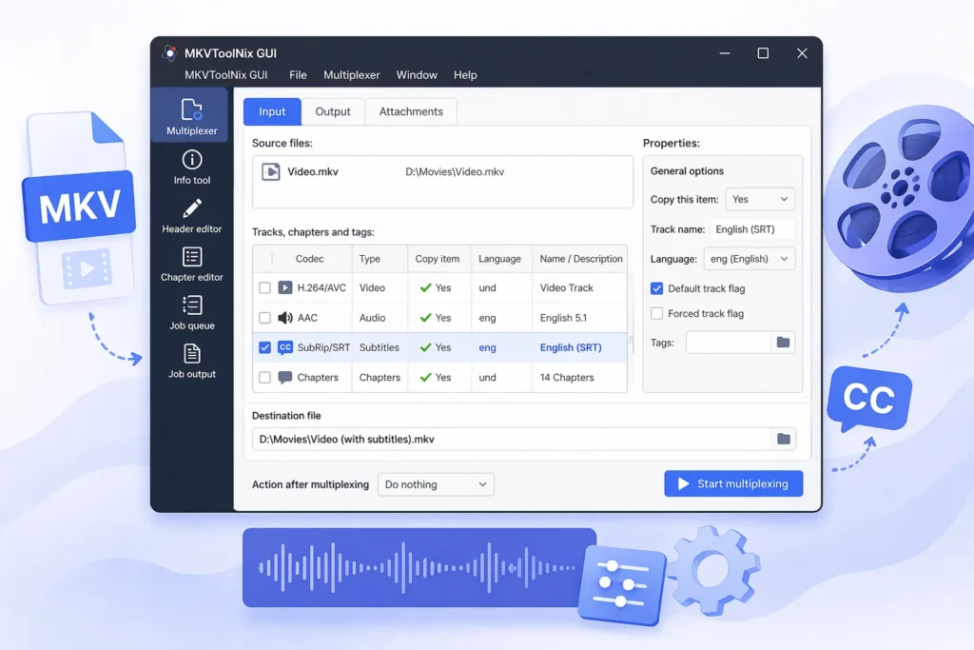
Task: Click the Track name input field
Action: tap(752, 229)
